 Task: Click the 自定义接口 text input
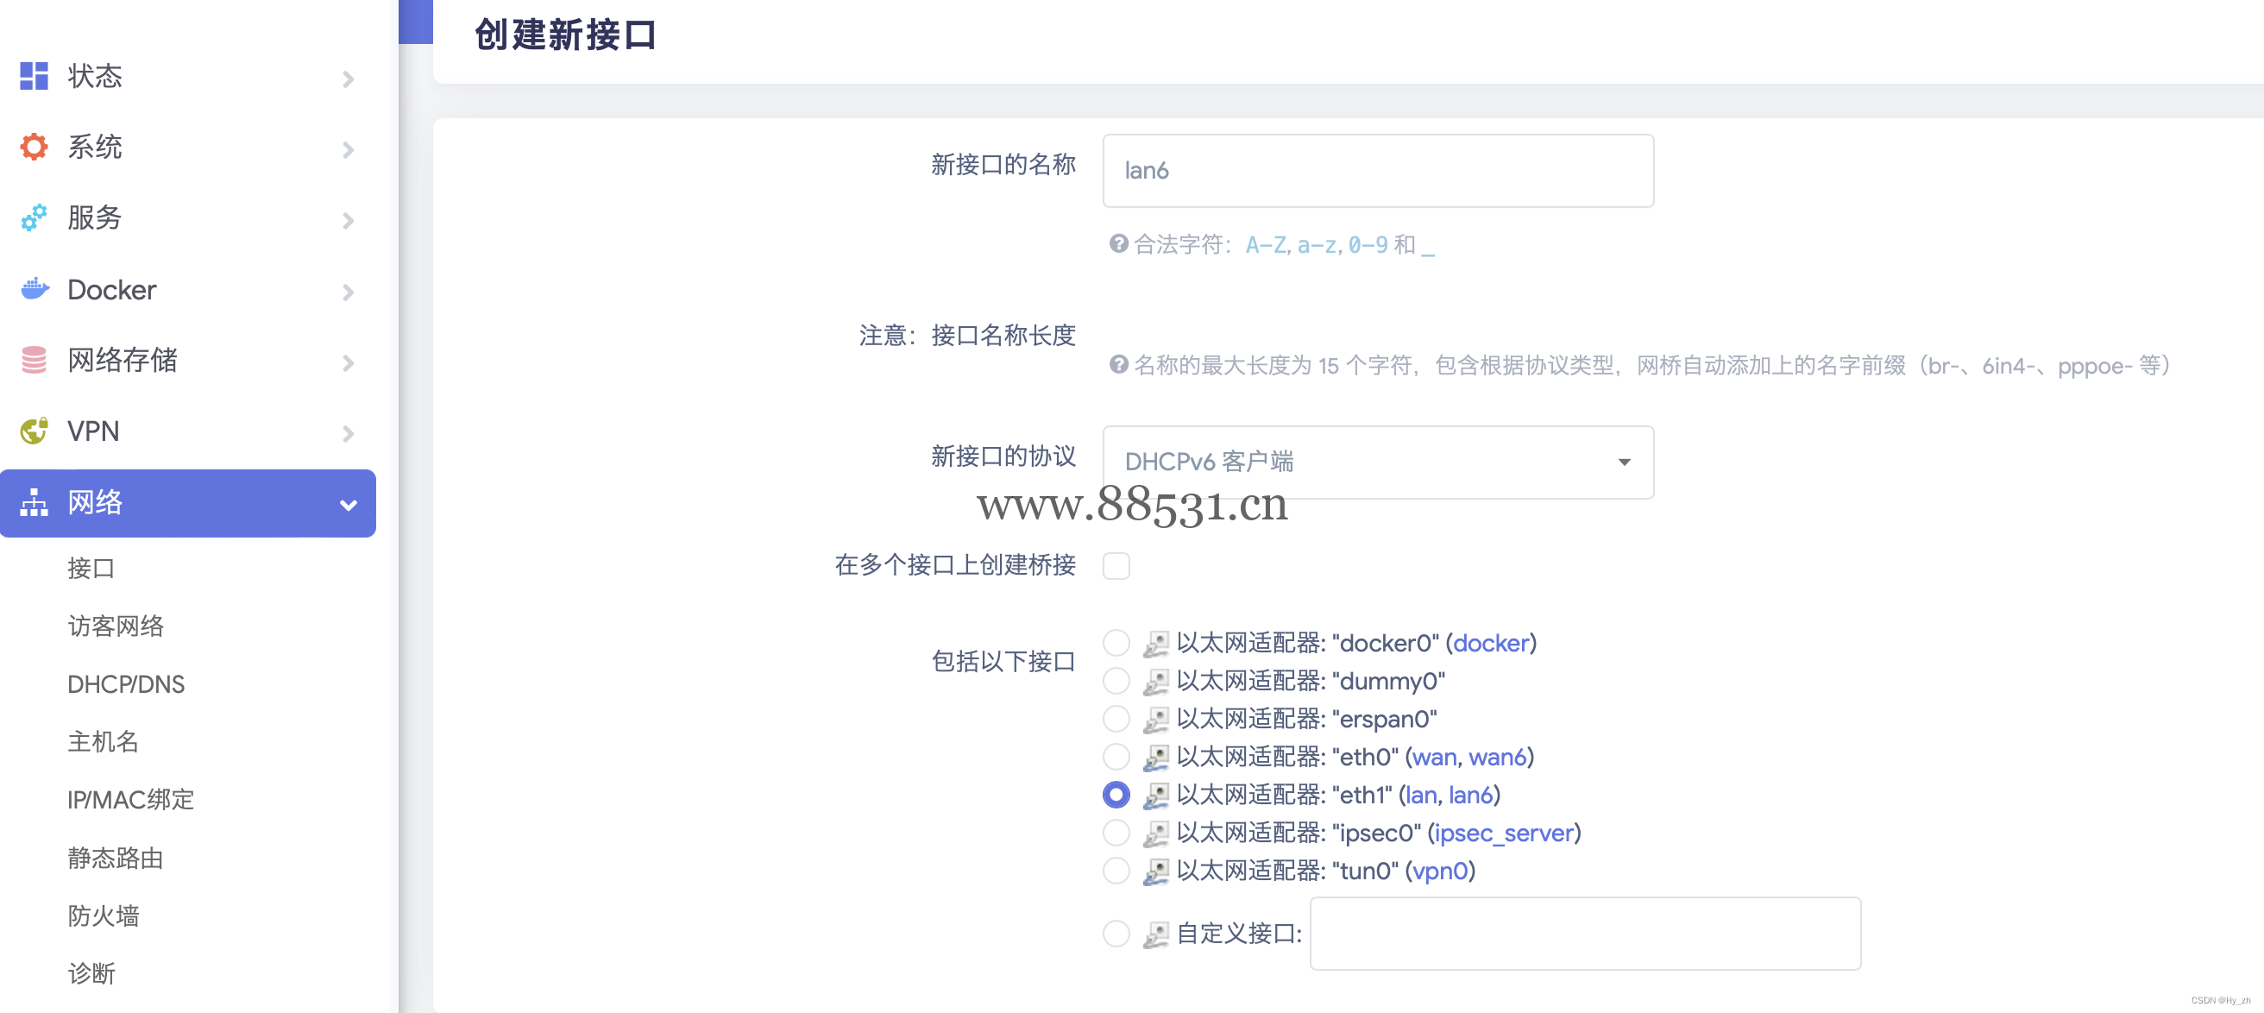[1585, 934]
